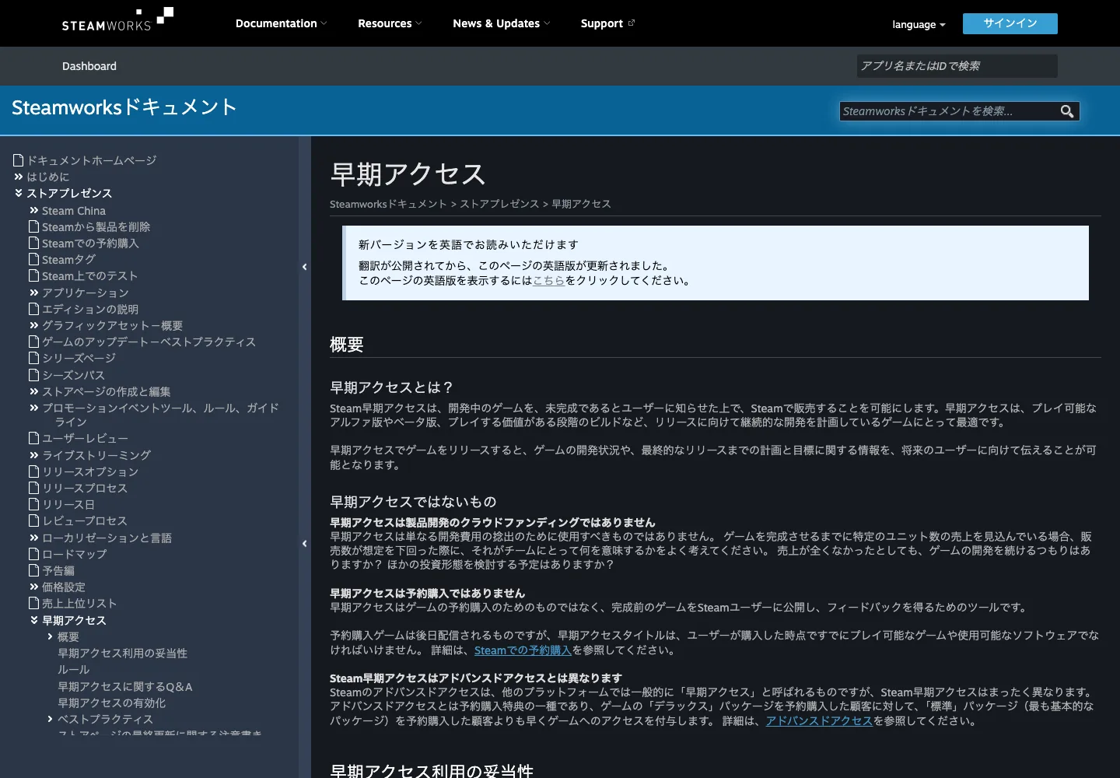The height and width of the screenshot is (778, 1120).
Task: Go to Dashboard
Action: click(89, 66)
